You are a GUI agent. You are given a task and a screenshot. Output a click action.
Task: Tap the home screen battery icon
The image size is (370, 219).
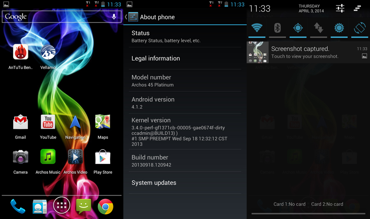[x=103, y=4]
